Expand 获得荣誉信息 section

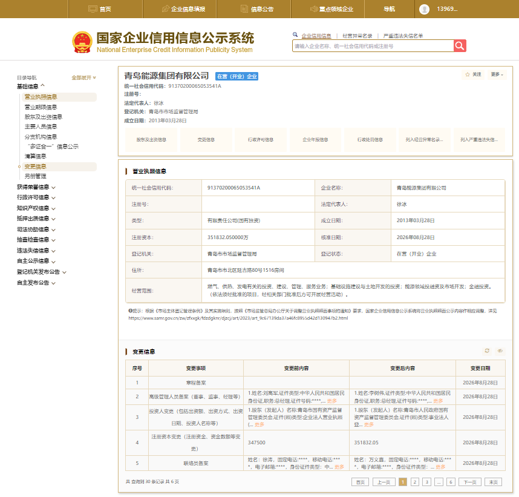(36, 187)
